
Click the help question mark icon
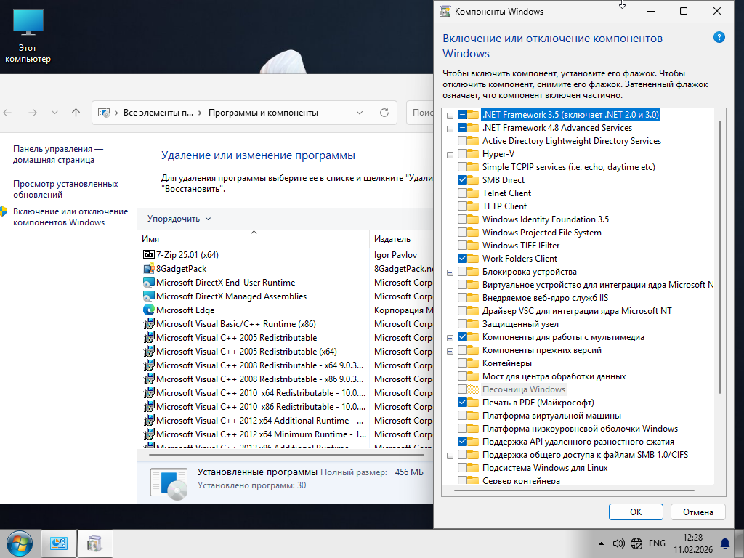click(719, 38)
